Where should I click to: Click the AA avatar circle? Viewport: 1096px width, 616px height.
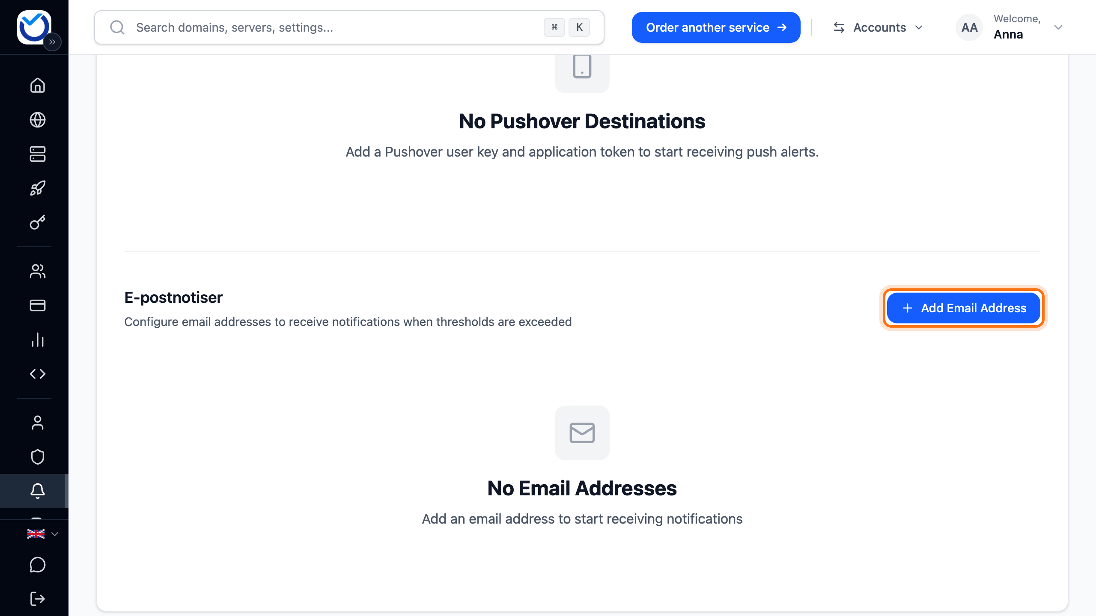(x=969, y=27)
